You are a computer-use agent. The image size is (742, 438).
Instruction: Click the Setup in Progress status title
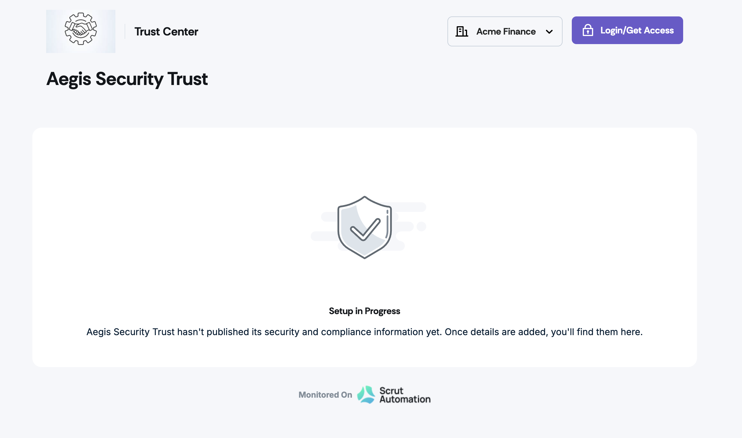pos(364,311)
